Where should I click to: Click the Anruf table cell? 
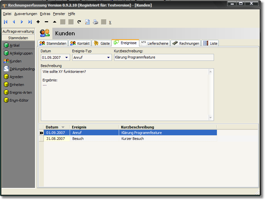[x=94, y=133]
